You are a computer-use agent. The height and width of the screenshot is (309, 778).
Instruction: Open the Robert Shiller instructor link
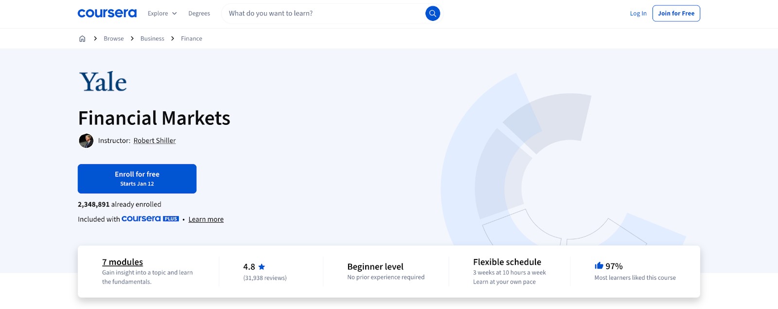pos(155,140)
